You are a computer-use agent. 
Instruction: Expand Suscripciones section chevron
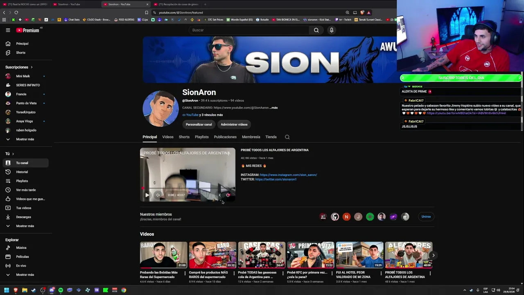(x=32, y=67)
